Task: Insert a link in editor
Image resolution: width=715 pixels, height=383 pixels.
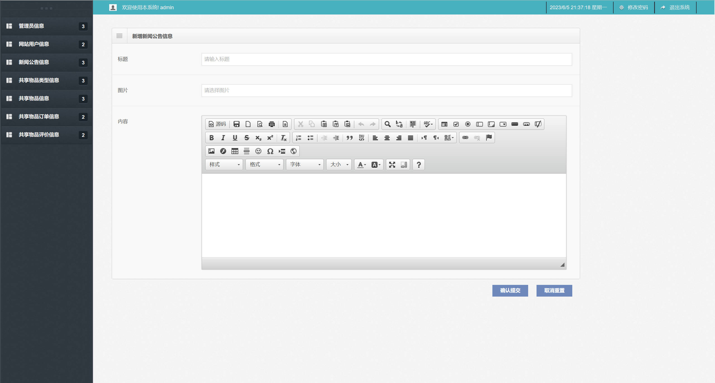Action: [465, 138]
